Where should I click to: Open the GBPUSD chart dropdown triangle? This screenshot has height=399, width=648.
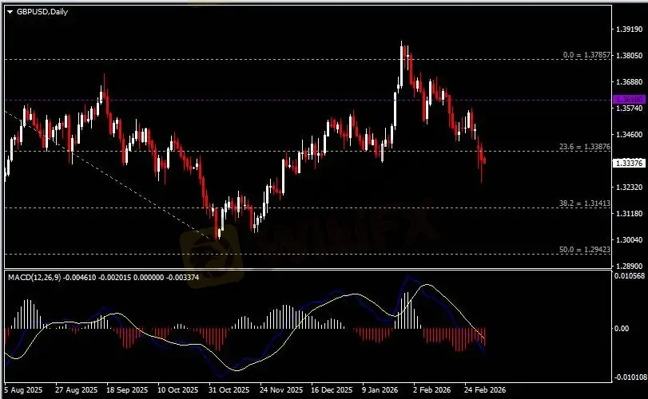(10, 12)
